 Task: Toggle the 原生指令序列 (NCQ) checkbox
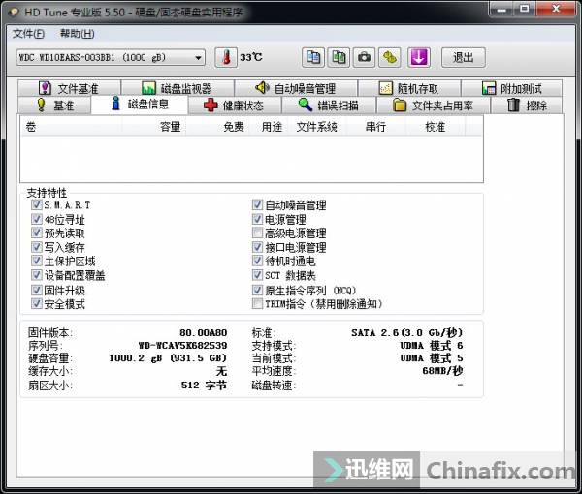click(257, 290)
